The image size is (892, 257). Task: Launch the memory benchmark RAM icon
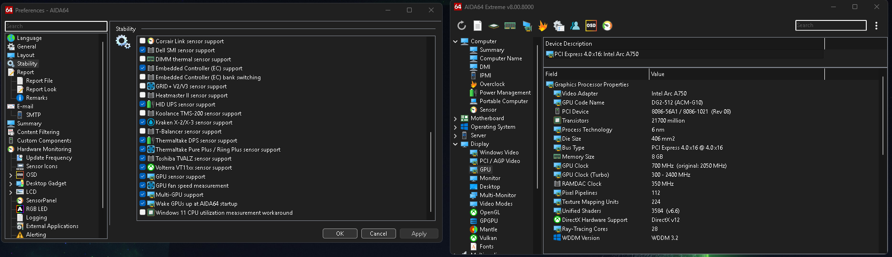(510, 26)
